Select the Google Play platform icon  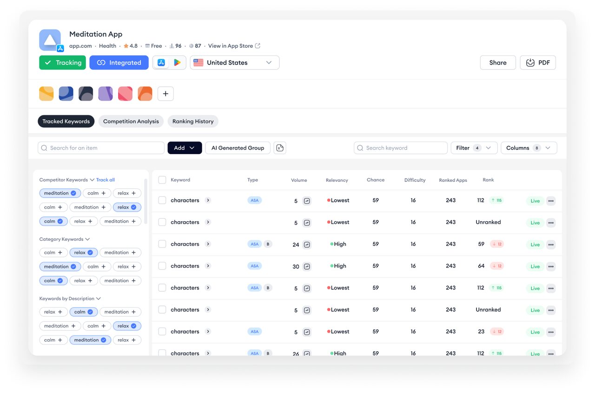click(x=177, y=63)
